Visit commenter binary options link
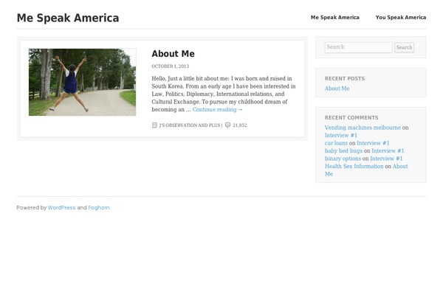 [343, 159]
